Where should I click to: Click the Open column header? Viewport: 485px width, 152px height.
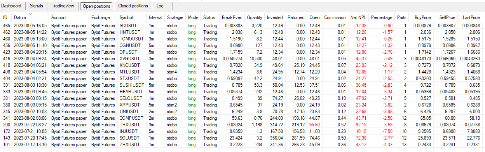click(314, 17)
